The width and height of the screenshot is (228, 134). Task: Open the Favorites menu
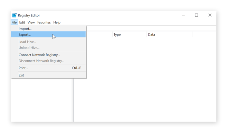44,22
